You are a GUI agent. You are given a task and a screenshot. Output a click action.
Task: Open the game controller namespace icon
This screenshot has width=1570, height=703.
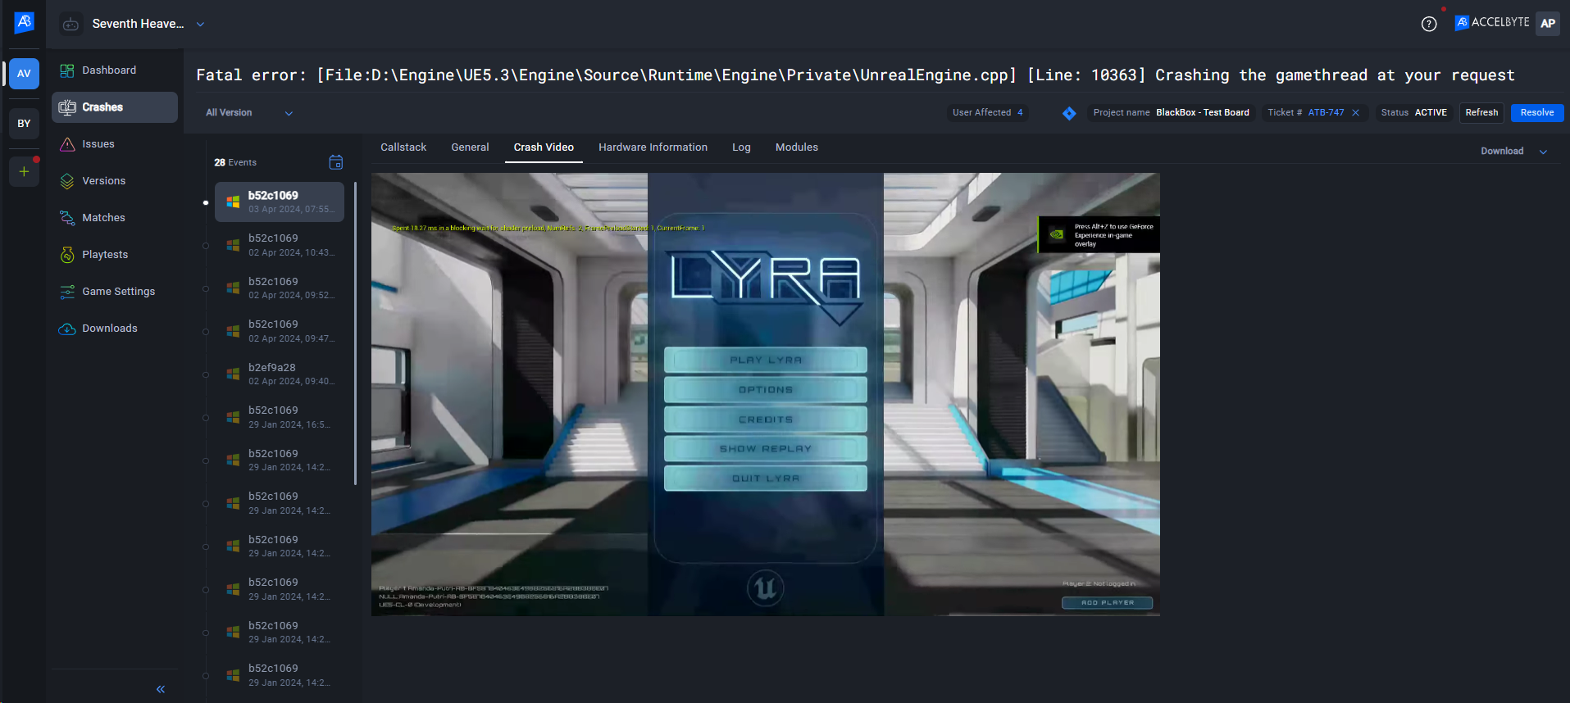point(71,24)
